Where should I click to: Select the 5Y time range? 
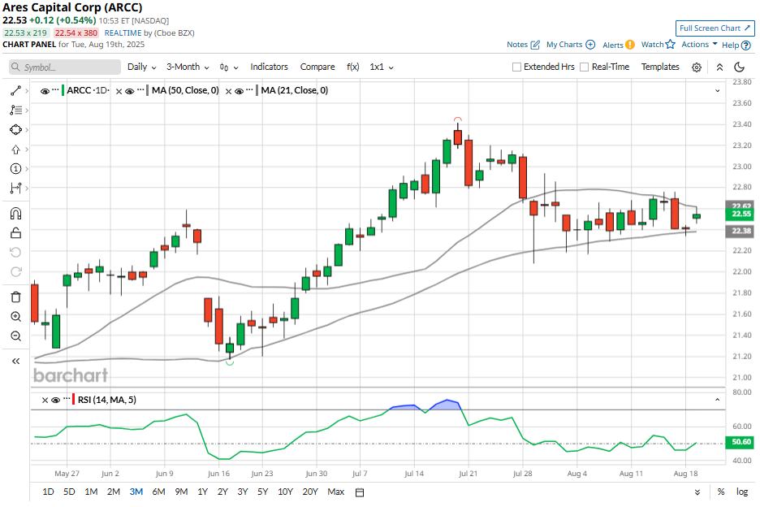click(x=263, y=492)
